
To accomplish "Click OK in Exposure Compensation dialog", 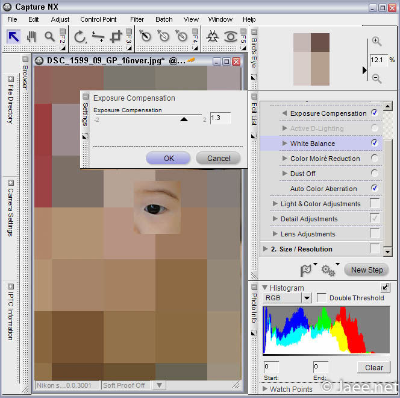I will (x=169, y=158).
